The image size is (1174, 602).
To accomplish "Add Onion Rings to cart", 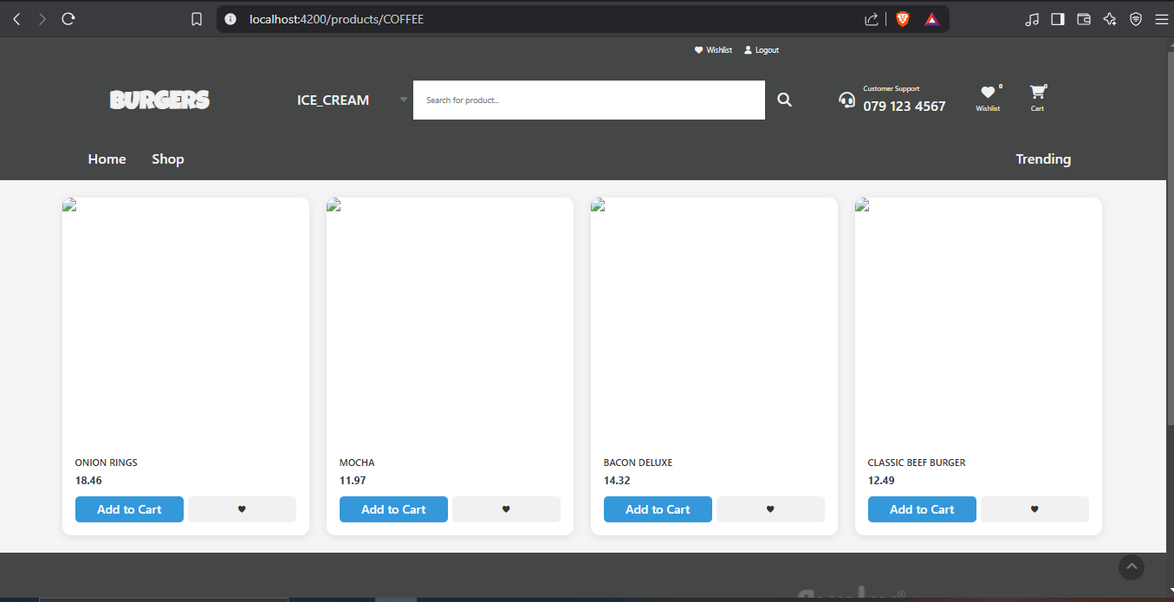I will (129, 509).
